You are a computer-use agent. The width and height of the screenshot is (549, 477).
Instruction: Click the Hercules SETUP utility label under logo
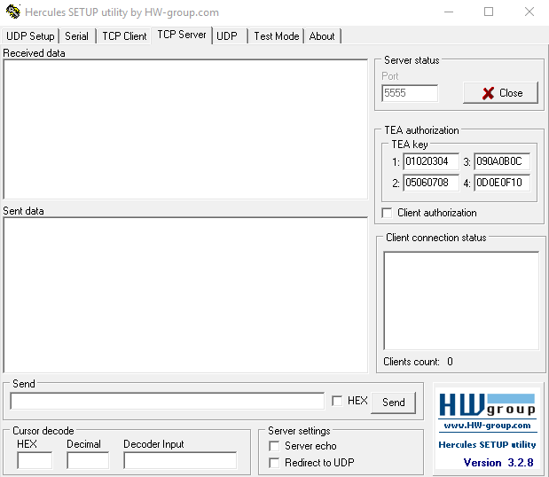point(487,444)
